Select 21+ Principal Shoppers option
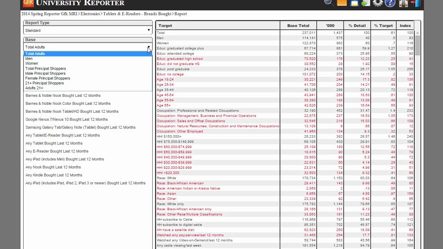443x249 pixels. [x=88, y=83]
